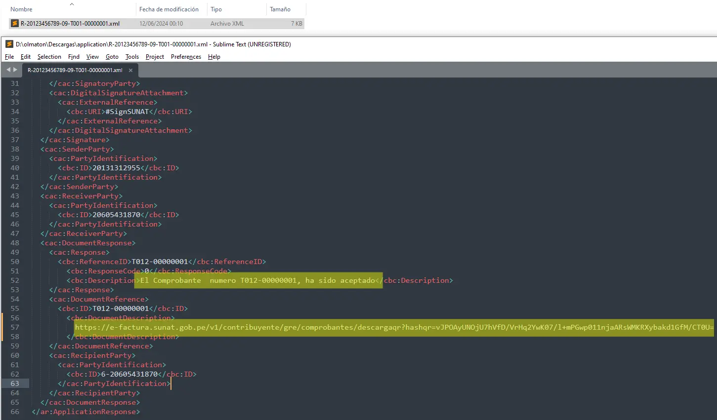Viewport: 717px width, 420px height.
Task: Sort files by Tamaño column header
Action: 280,9
